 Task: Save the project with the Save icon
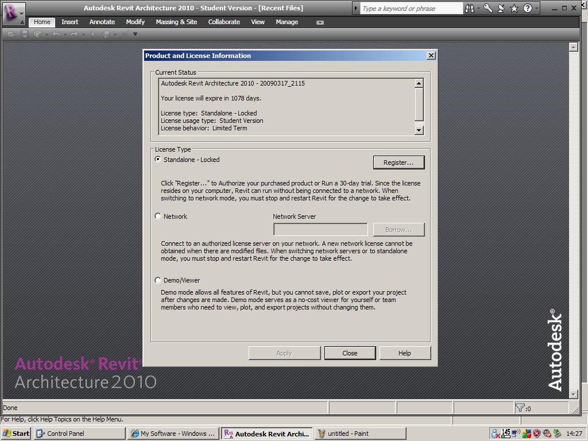pos(24,34)
